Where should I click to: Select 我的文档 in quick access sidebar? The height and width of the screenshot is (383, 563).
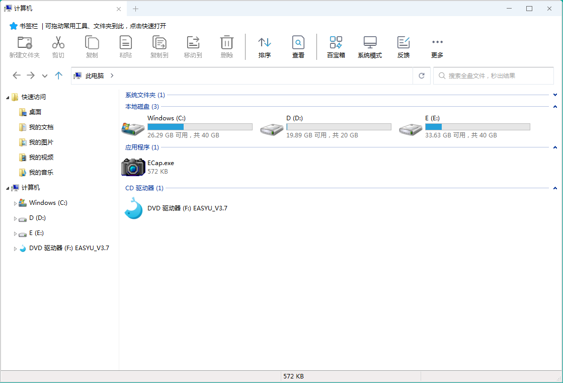pyautogui.click(x=41, y=127)
